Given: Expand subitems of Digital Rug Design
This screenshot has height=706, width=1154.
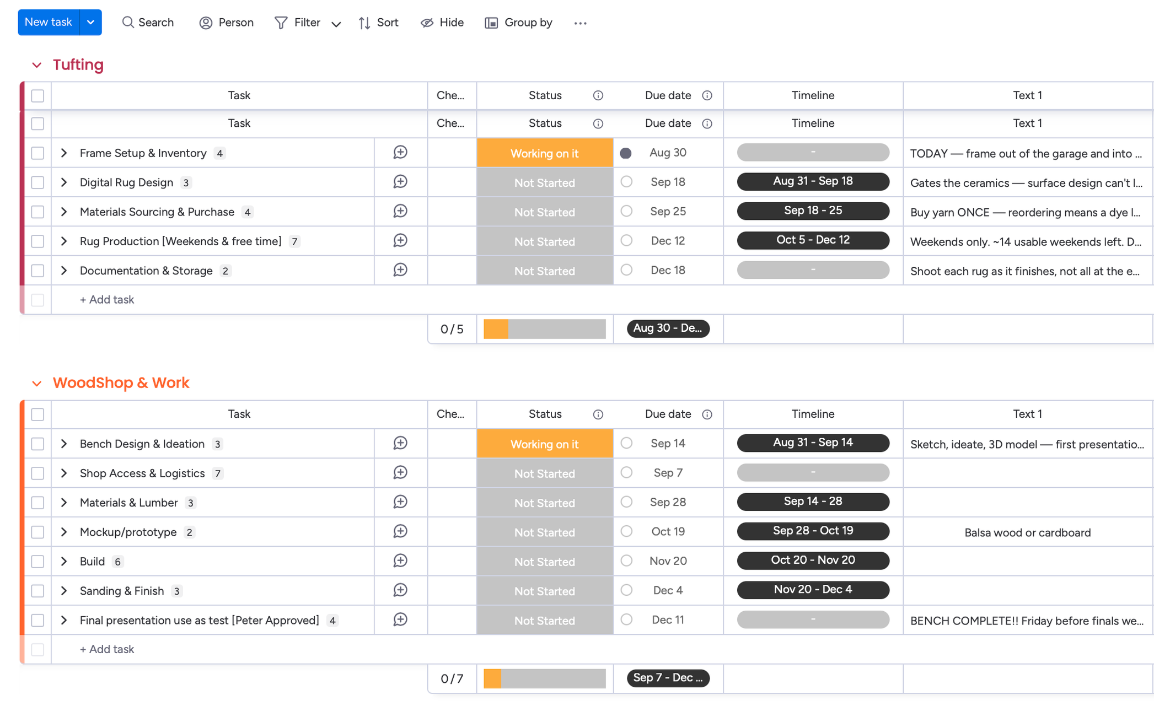Looking at the screenshot, I should [x=64, y=182].
